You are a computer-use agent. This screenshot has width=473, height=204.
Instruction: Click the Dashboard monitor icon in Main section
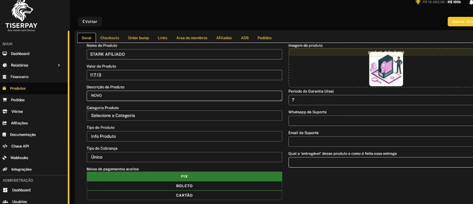coord(5,54)
